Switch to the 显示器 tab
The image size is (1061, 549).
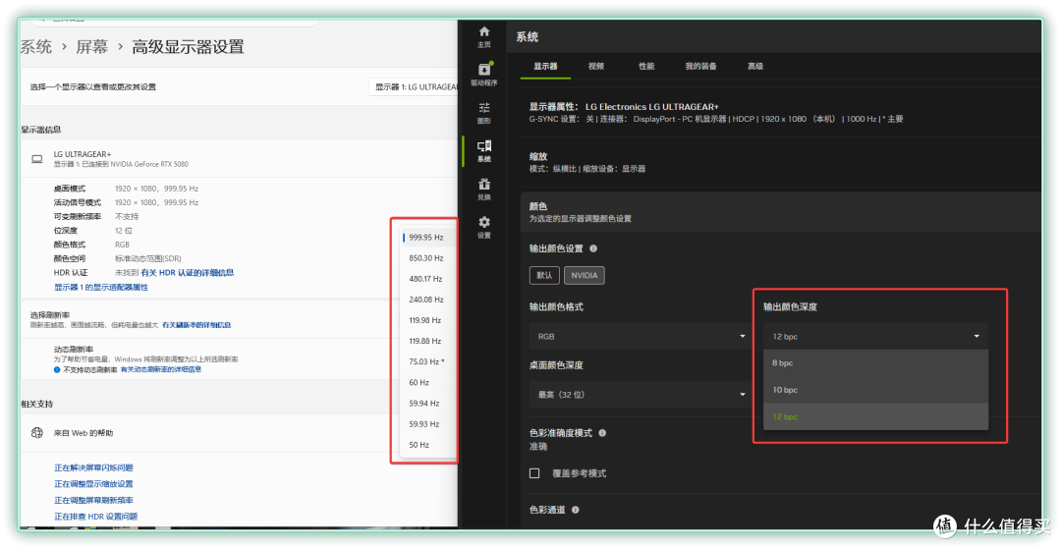click(x=545, y=66)
